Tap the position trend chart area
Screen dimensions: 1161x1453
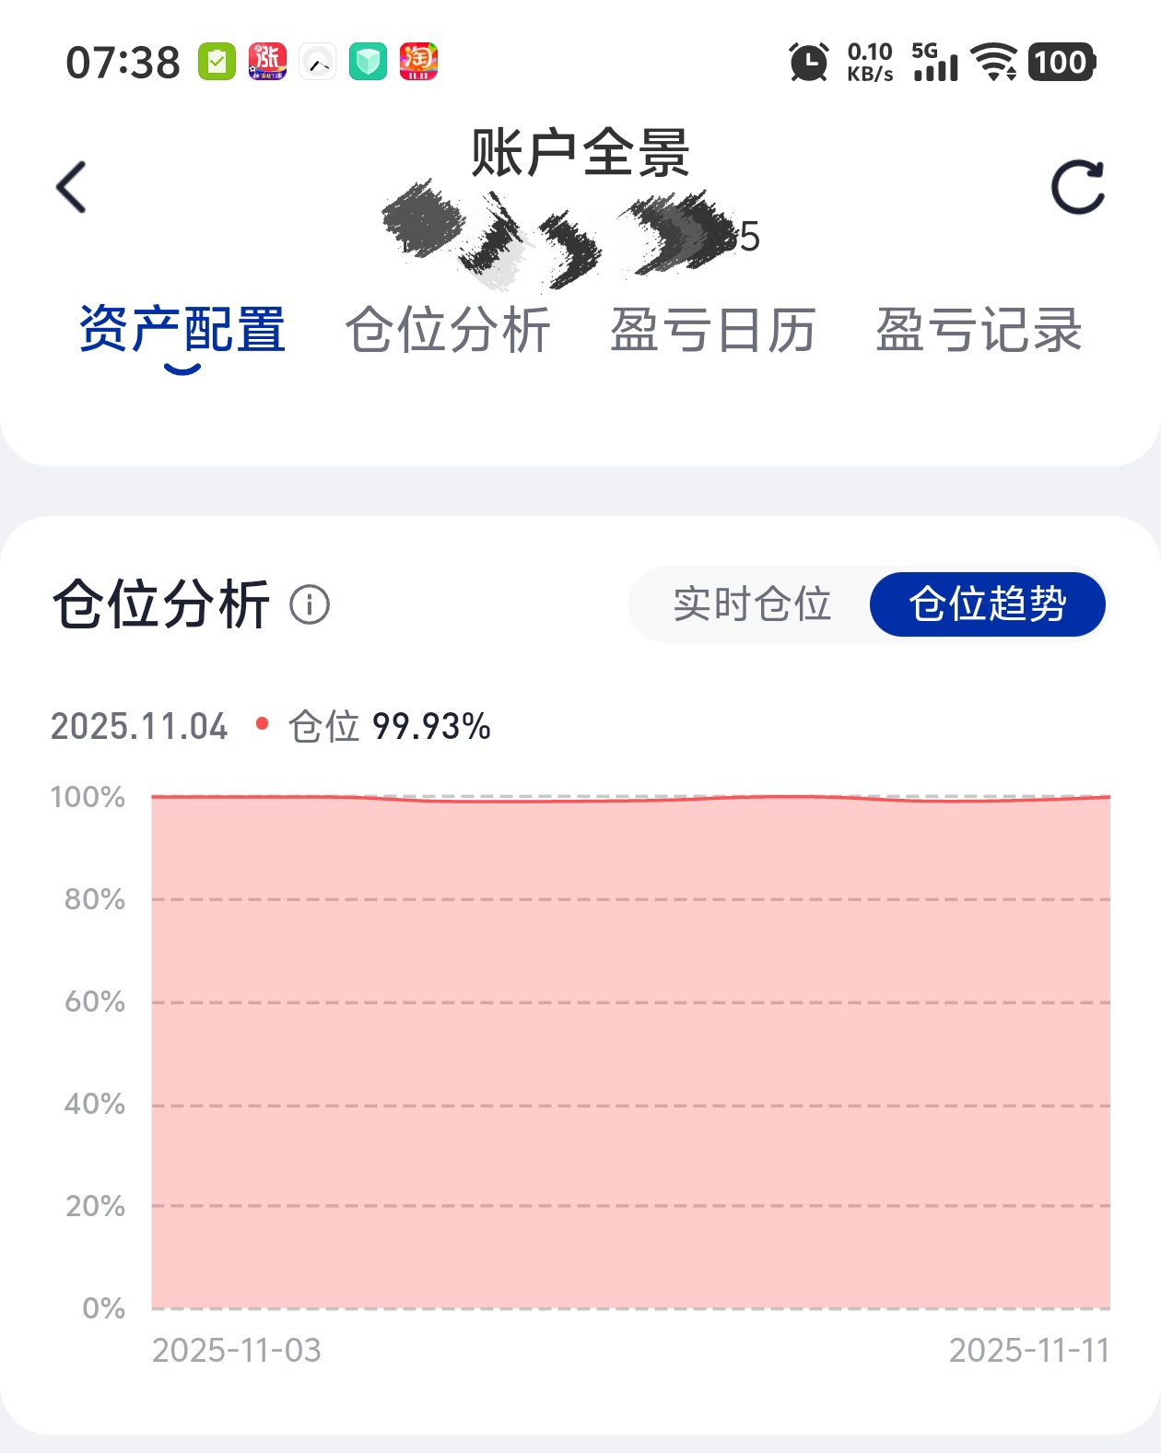pos(630,1050)
